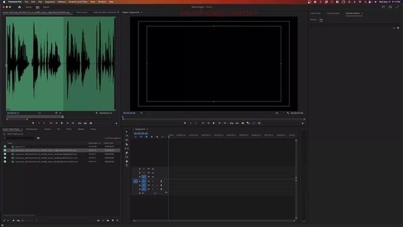403x227 pixels.
Task: Show overflow panels chevron in Source group
Action: [x=118, y=13]
